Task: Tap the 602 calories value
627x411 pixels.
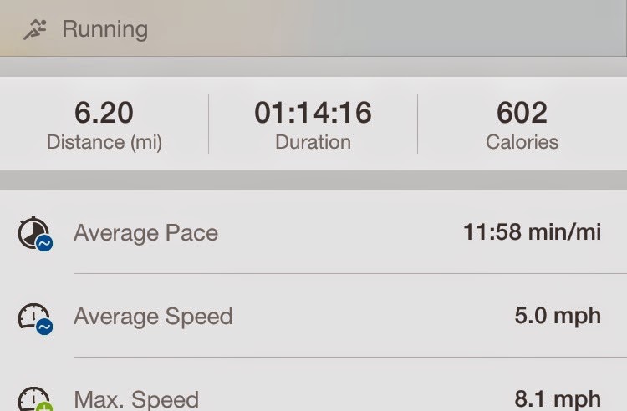Action: tap(522, 113)
